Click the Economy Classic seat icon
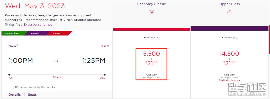 [151, 12]
